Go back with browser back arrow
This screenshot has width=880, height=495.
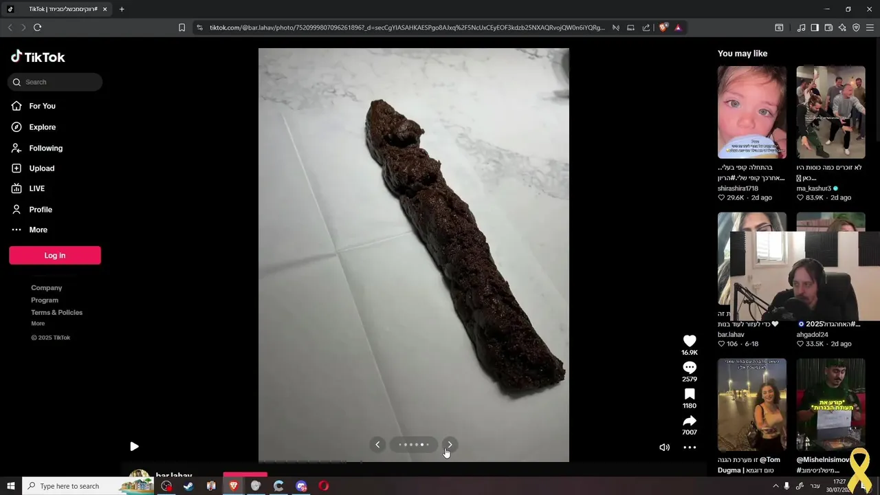(10, 27)
